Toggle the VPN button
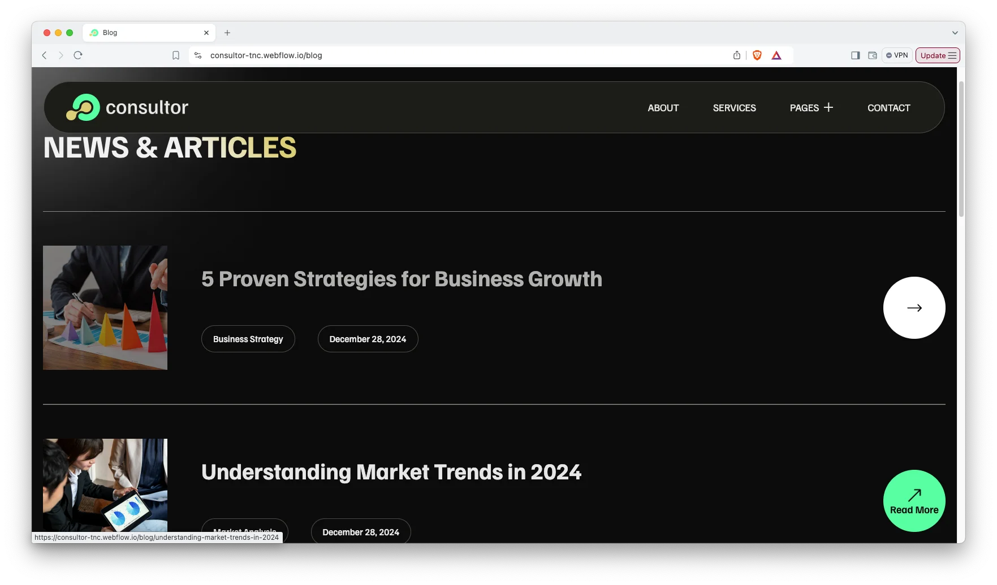This screenshot has height=585, width=997. coord(897,55)
